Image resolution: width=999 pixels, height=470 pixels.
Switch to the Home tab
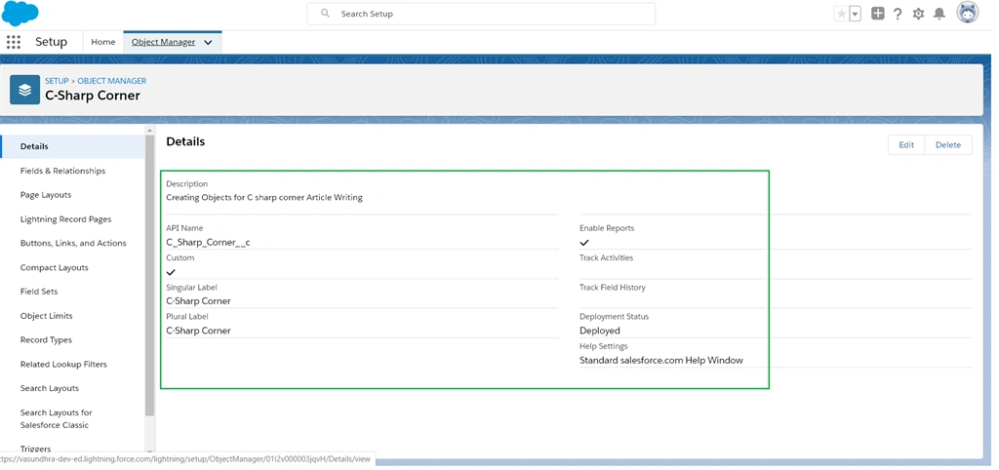click(103, 42)
